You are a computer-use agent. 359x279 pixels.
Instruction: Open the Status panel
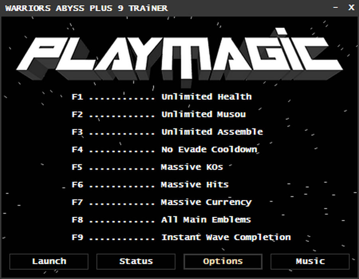coord(136,261)
